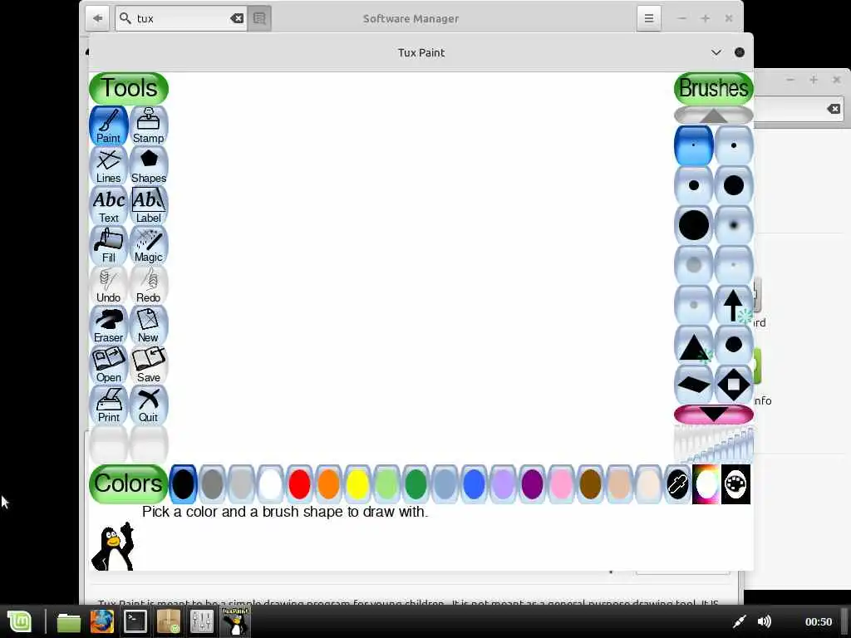Screen dimensions: 851x638
Task: Select the diamond with square brush
Action: coord(734,385)
